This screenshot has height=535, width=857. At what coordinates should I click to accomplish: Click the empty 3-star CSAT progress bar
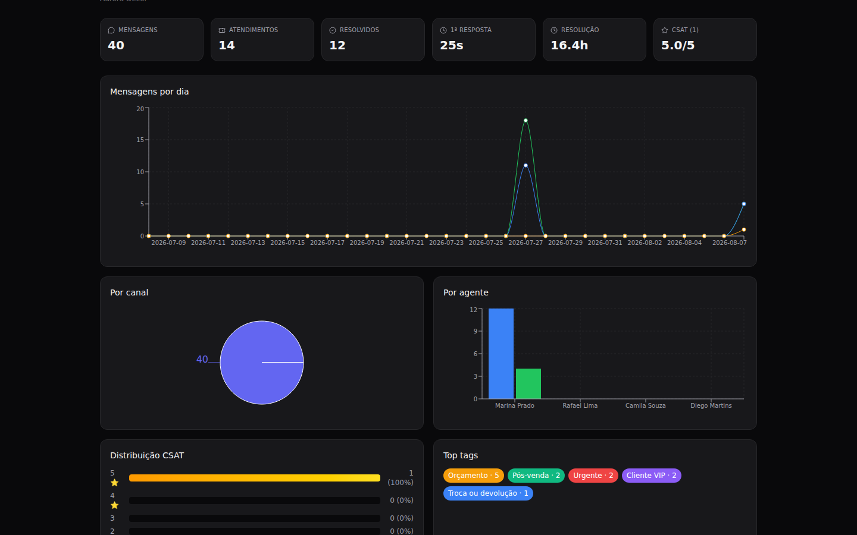(x=255, y=518)
